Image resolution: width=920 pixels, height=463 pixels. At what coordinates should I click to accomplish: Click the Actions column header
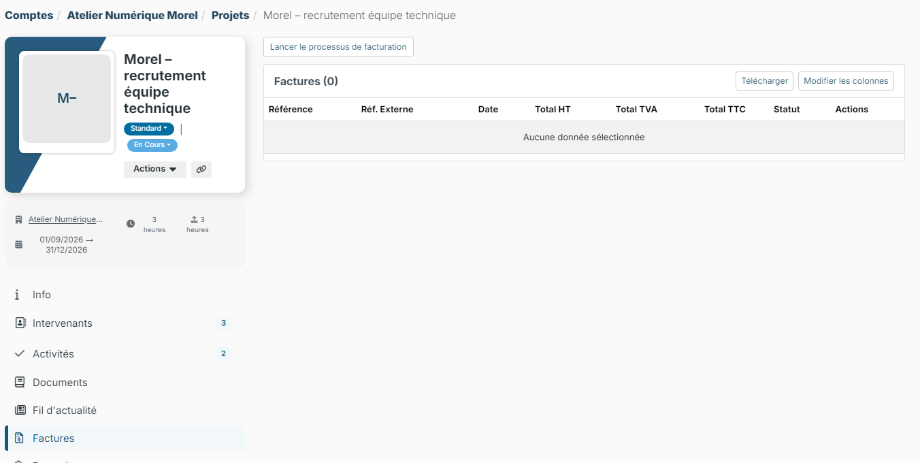(852, 110)
